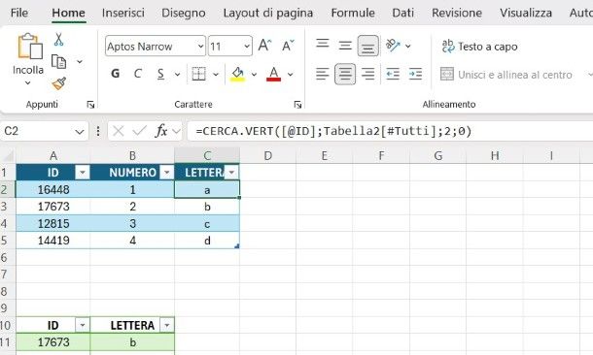Open filter for NUMERO column
Screen dimensions: 593x355
tap(166, 173)
